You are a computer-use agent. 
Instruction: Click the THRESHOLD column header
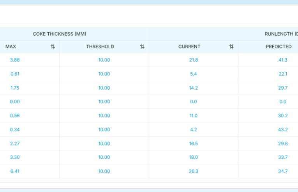tap(100, 47)
